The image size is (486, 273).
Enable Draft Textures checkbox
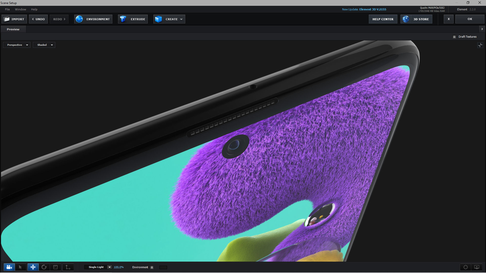pyautogui.click(x=454, y=37)
